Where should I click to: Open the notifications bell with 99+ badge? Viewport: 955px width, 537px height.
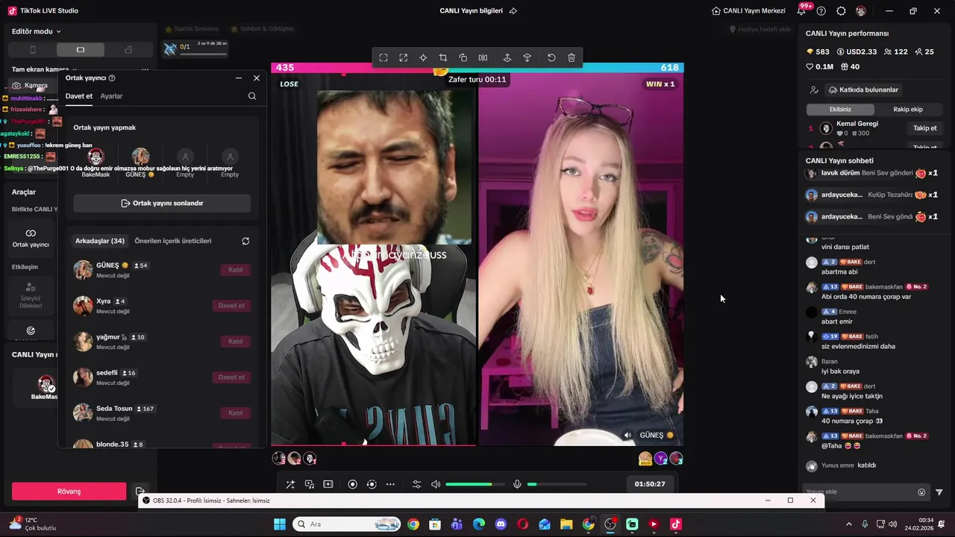(x=801, y=11)
